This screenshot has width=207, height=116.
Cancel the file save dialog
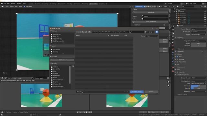151,92
